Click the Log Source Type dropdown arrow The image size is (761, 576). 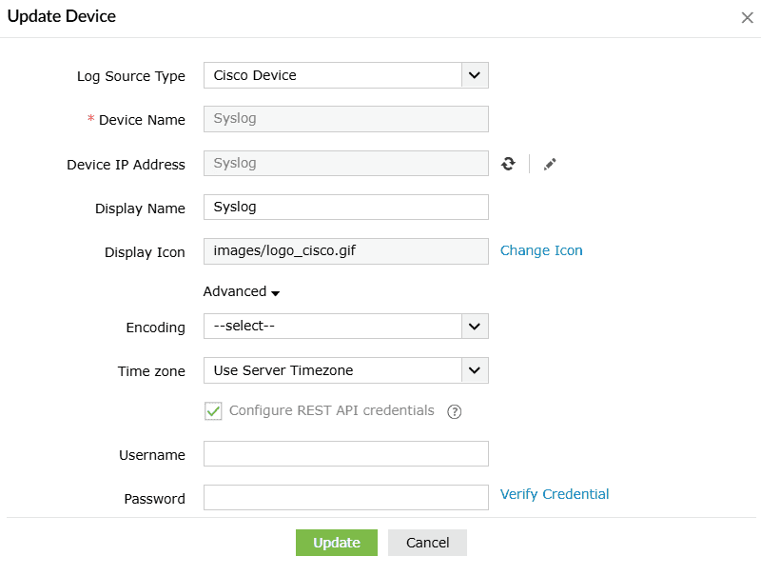pyautogui.click(x=475, y=75)
